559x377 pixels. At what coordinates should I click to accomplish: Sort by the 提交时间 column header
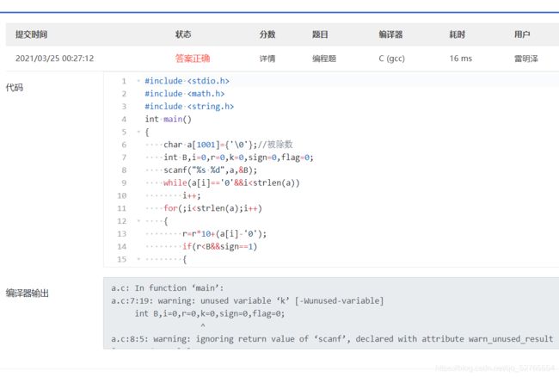pyautogui.click(x=31, y=34)
